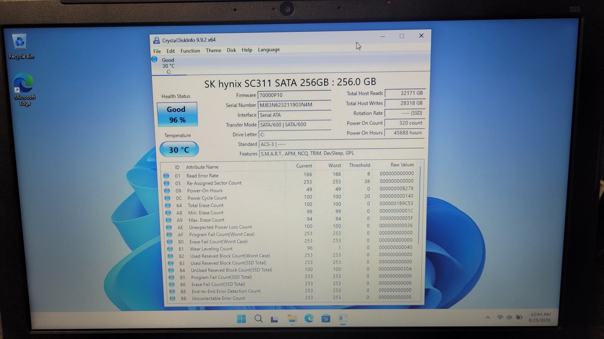The width and height of the screenshot is (604, 339).
Task: Open the Language menu
Action: coord(269,49)
